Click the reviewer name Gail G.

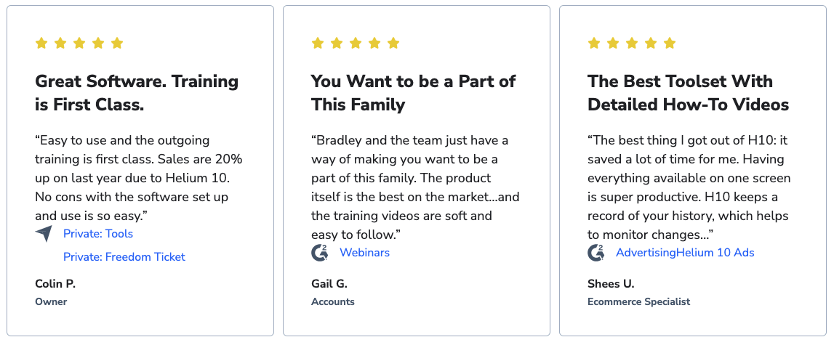pyautogui.click(x=329, y=283)
